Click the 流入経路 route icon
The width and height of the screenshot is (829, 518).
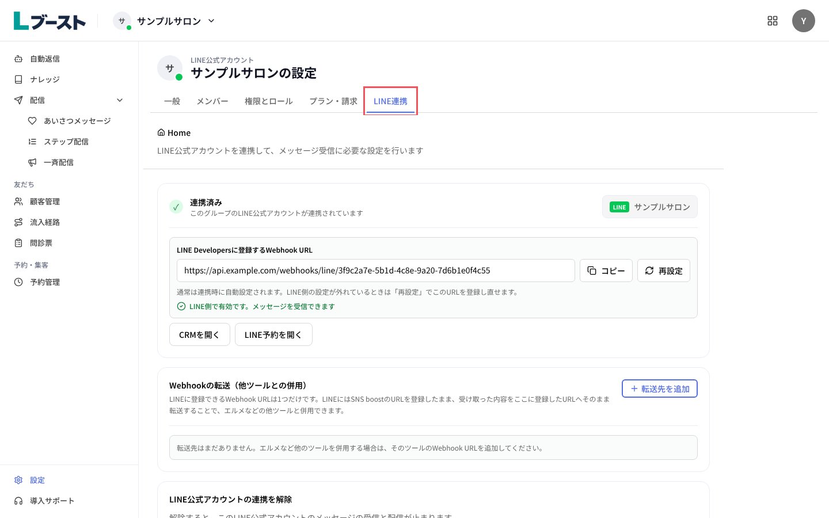(x=18, y=222)
